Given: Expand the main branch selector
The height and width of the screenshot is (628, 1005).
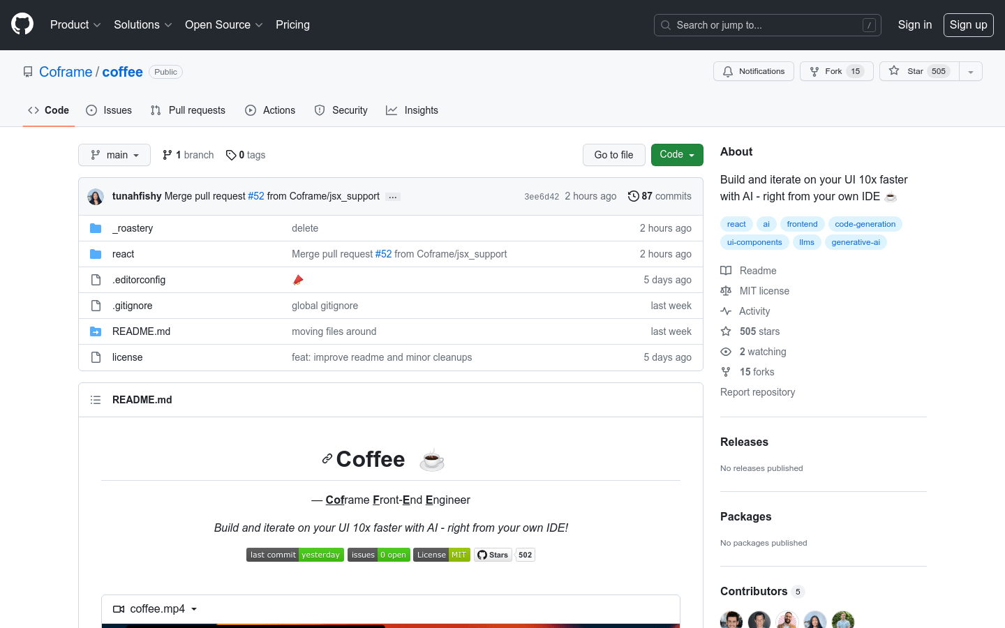Looking at the screenshot, I should (x=114, y=155).
